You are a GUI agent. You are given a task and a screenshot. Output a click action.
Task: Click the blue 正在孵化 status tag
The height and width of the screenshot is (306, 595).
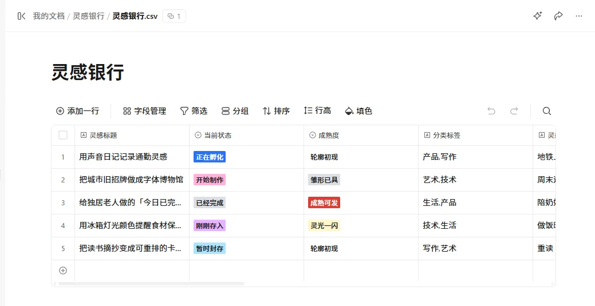(210, 157)
